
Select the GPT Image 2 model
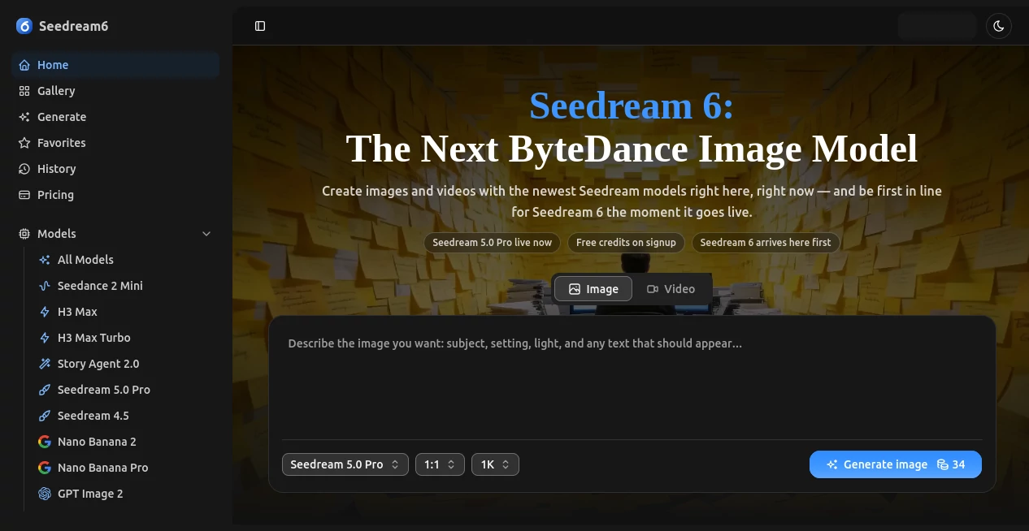click(x=126, y=494)
